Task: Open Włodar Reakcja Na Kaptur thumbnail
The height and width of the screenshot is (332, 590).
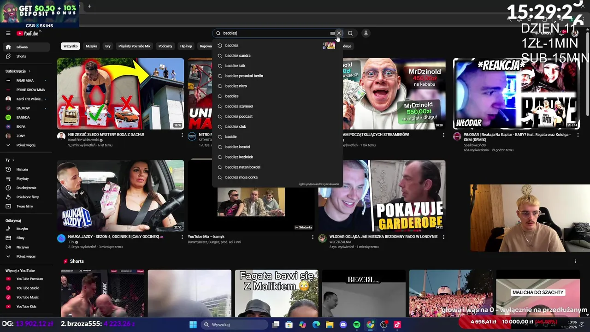Action: coord(516,94)
